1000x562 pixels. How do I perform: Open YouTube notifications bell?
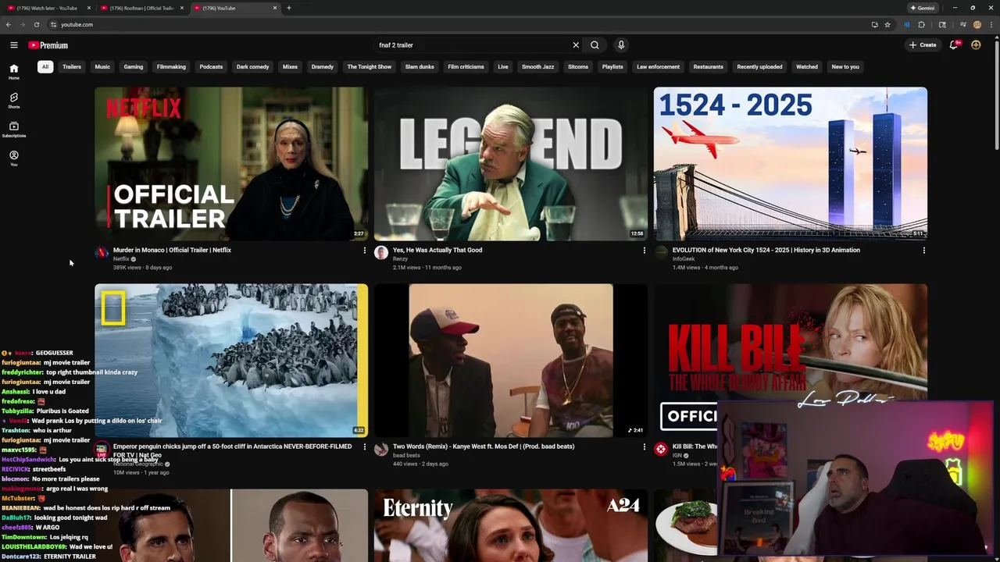pyautogui.click(x=954, y=45)
